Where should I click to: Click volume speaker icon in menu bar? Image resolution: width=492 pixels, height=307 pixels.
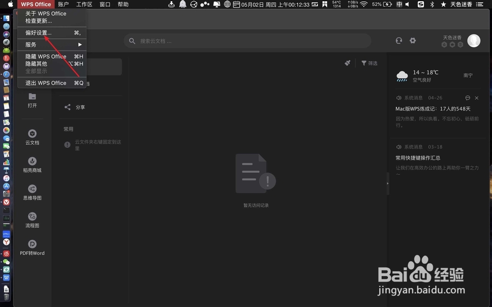(x=407, y=4)
